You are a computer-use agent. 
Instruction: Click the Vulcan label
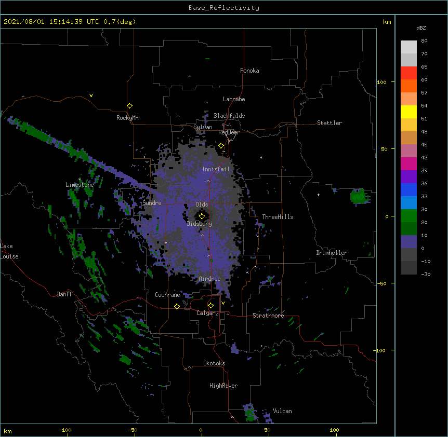point(282,411)
